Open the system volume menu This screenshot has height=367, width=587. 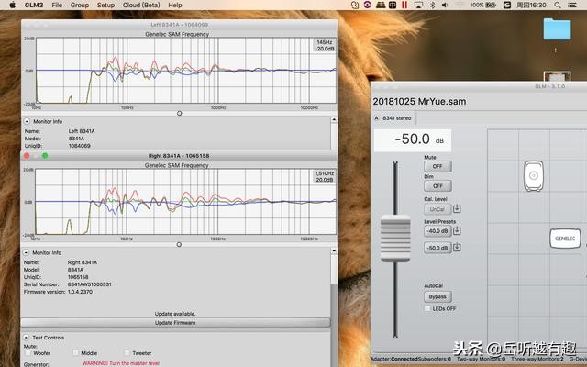click(445, 5)
